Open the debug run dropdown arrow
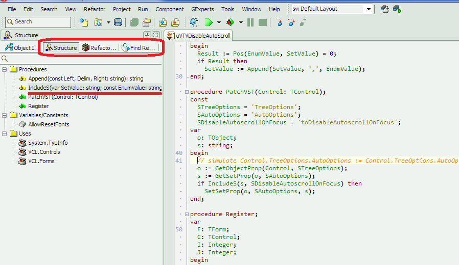 click(241, 22)
